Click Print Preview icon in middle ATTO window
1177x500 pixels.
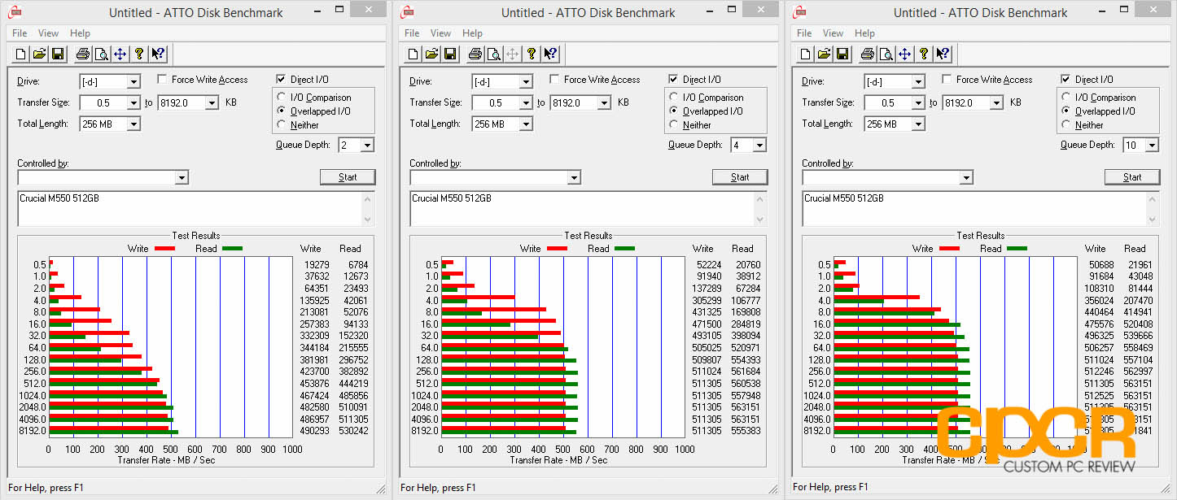(x=493, y=54)
